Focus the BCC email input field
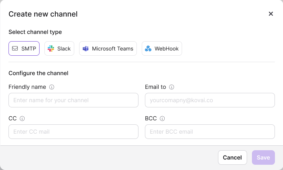283x170 pixels. coord(210,132)
